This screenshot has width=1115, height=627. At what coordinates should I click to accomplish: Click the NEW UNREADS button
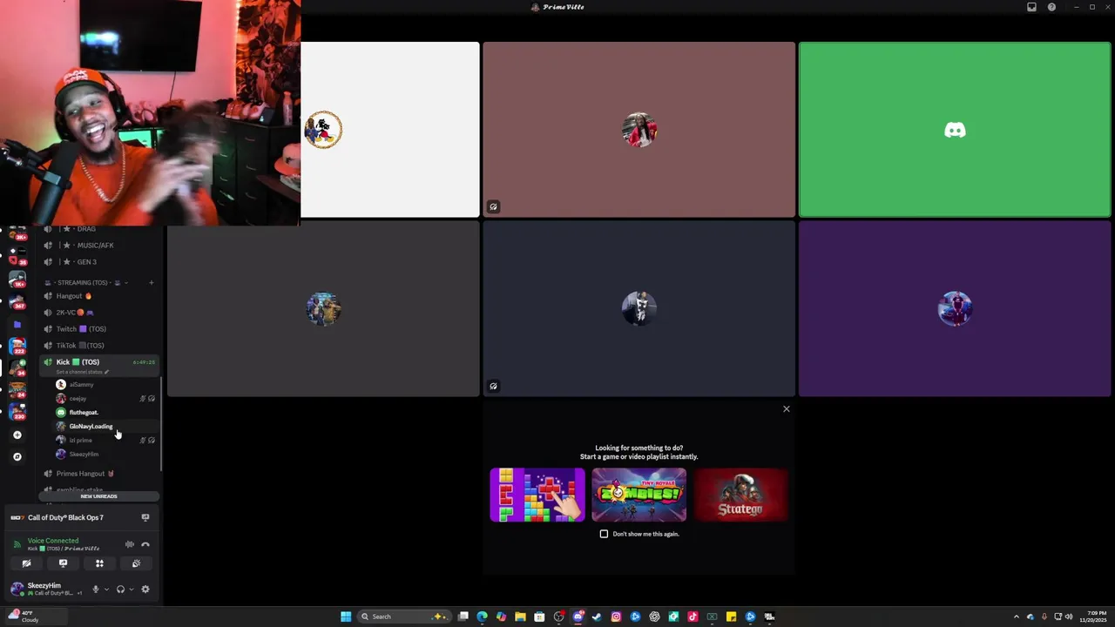[x=98, y=496]
